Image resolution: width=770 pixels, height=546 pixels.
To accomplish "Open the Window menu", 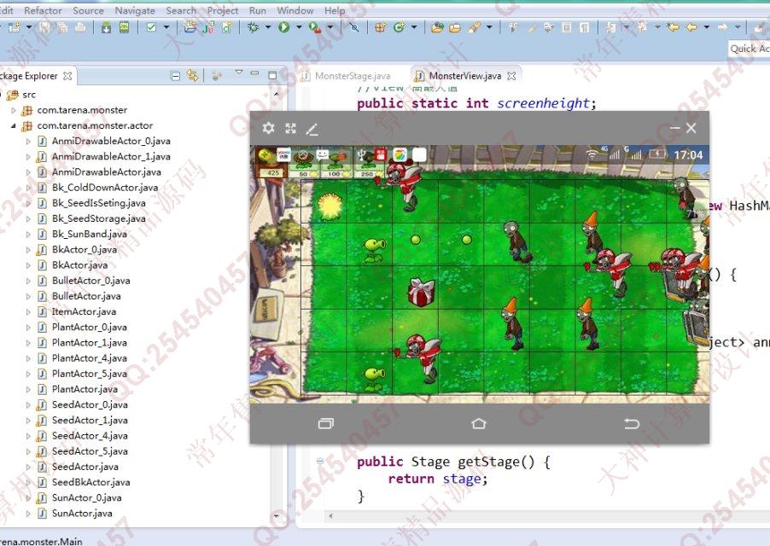I will [295, 10].
